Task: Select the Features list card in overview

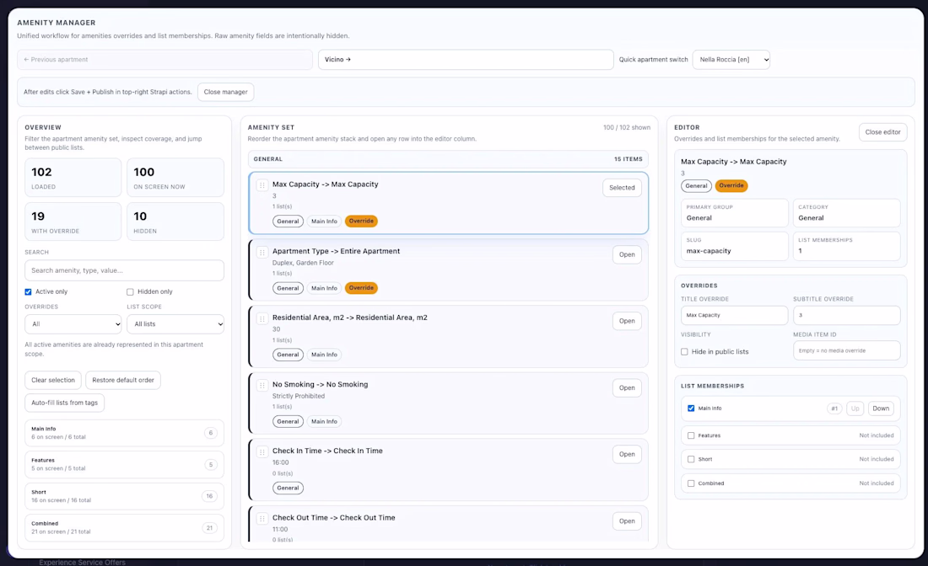Action: click(124, 464)
